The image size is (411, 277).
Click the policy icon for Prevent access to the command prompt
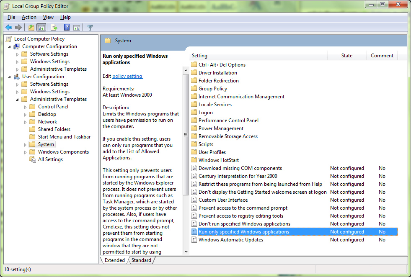(194, 208)
